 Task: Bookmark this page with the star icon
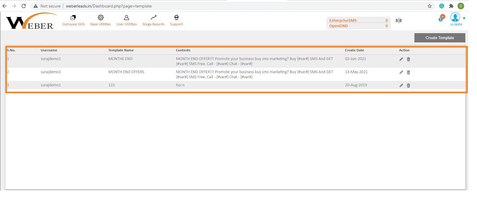pos(429,6)
